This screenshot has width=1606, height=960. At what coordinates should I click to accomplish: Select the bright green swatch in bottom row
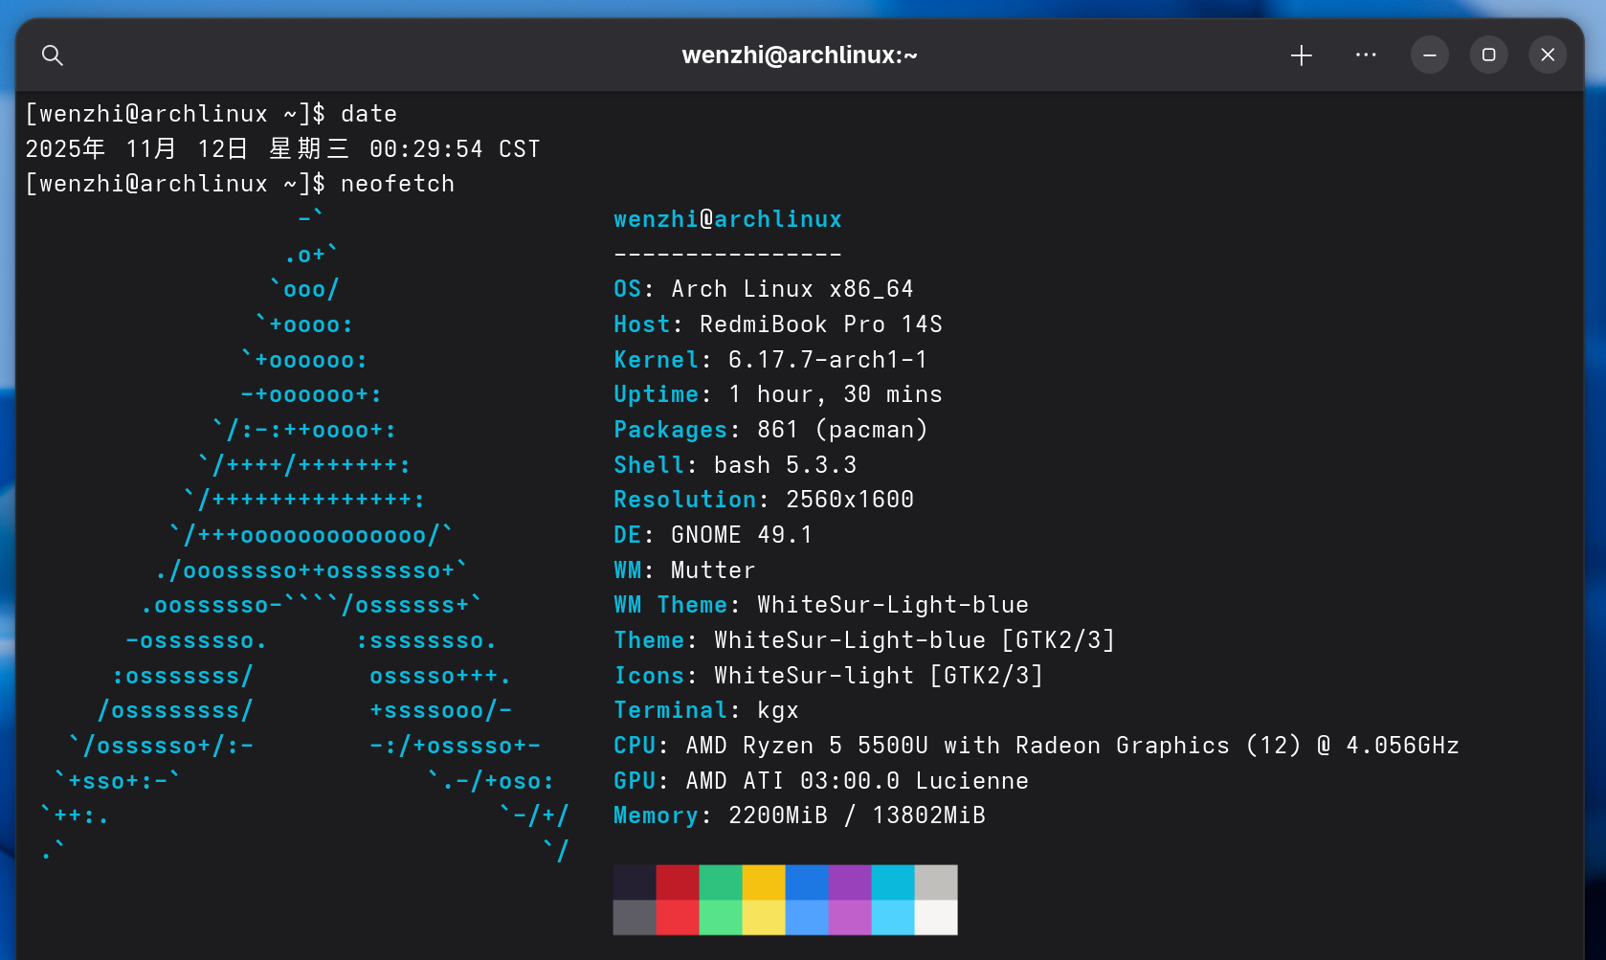coord(721,917)
